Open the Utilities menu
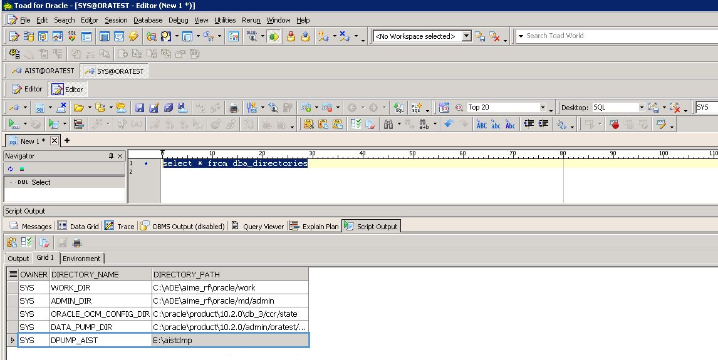The width and height of the screenshot is (718, 360). pos(225,20)
